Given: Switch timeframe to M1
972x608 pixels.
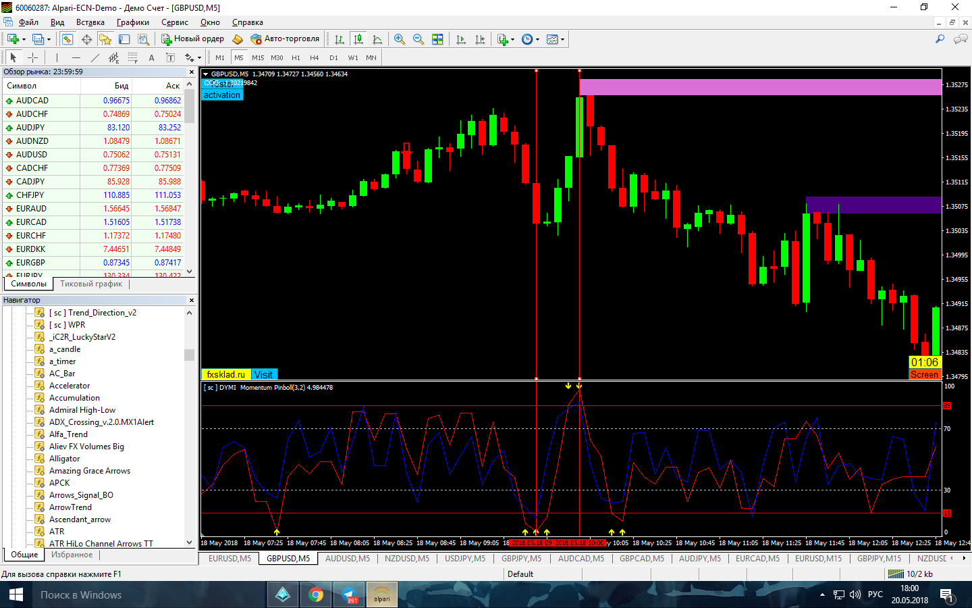Looking at the screenshot, I should 220,57.
